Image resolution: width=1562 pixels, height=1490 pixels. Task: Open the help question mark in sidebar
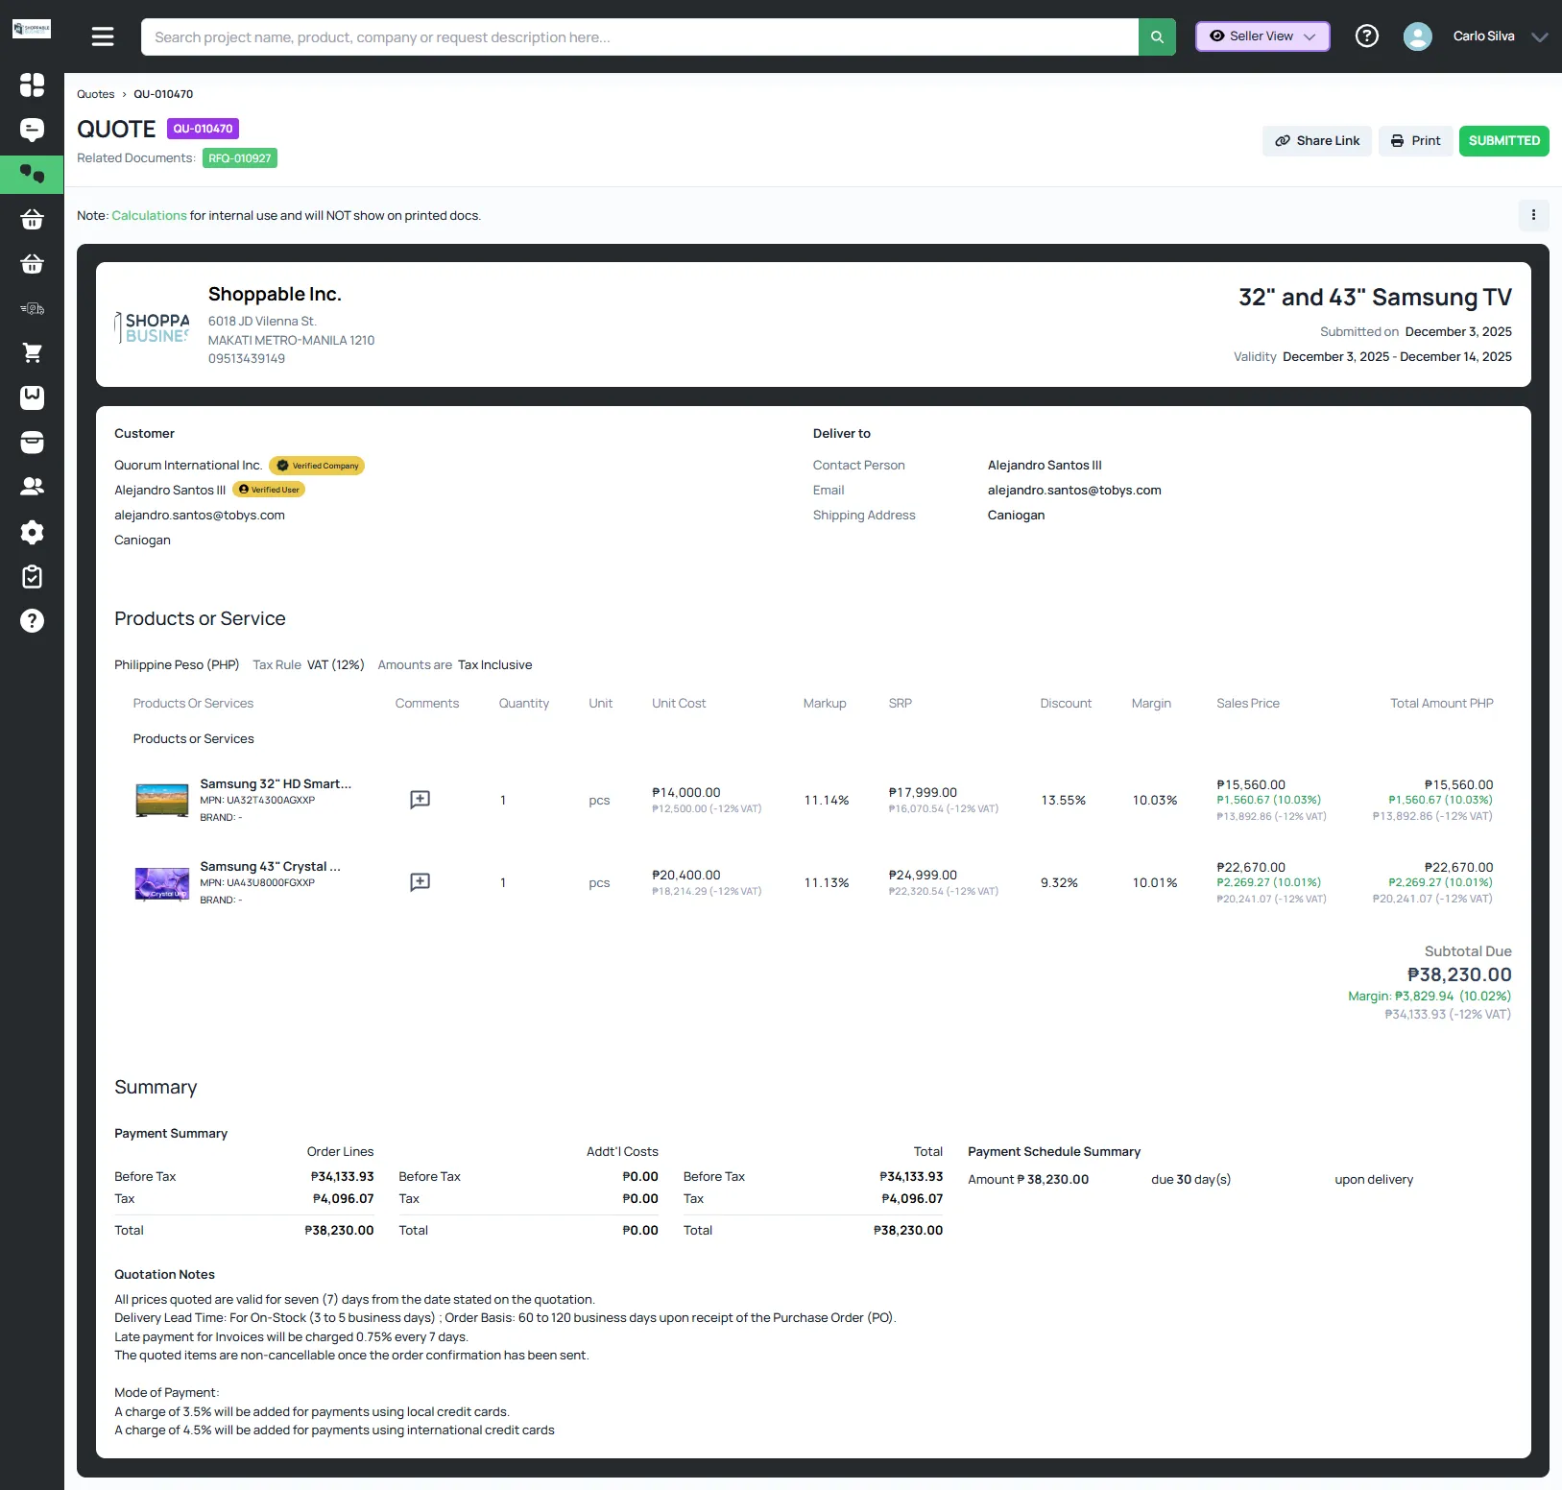pyautogui.click(x=32, y=621)
